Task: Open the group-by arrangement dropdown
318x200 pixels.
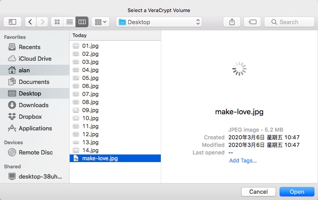Action: click(x=100, y=22)
